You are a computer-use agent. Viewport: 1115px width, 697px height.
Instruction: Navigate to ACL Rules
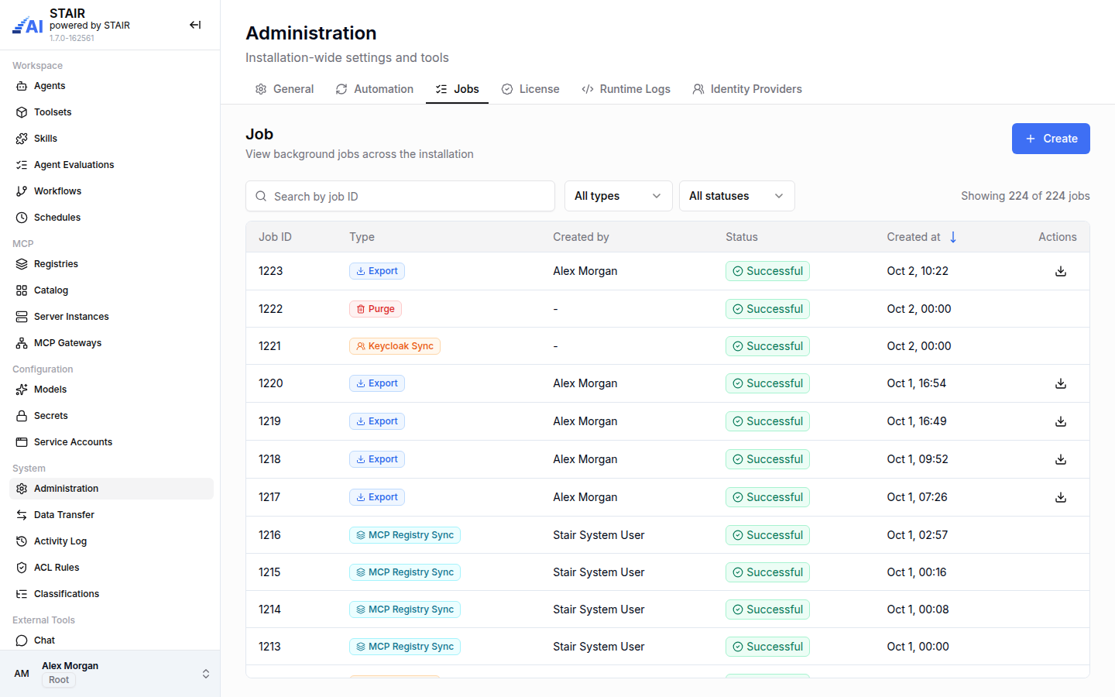[111, 568]
